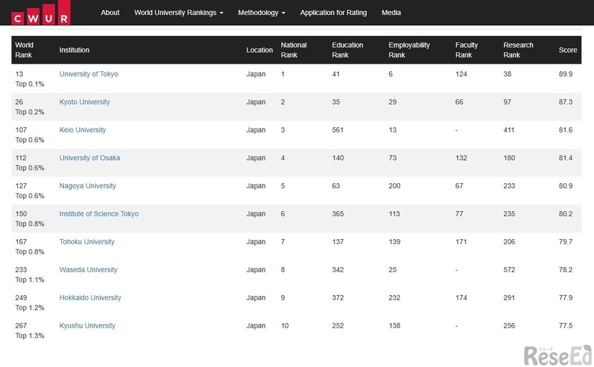
Task: Select faculty rank 171 in Tohoku row
Action: coord(461,242)
